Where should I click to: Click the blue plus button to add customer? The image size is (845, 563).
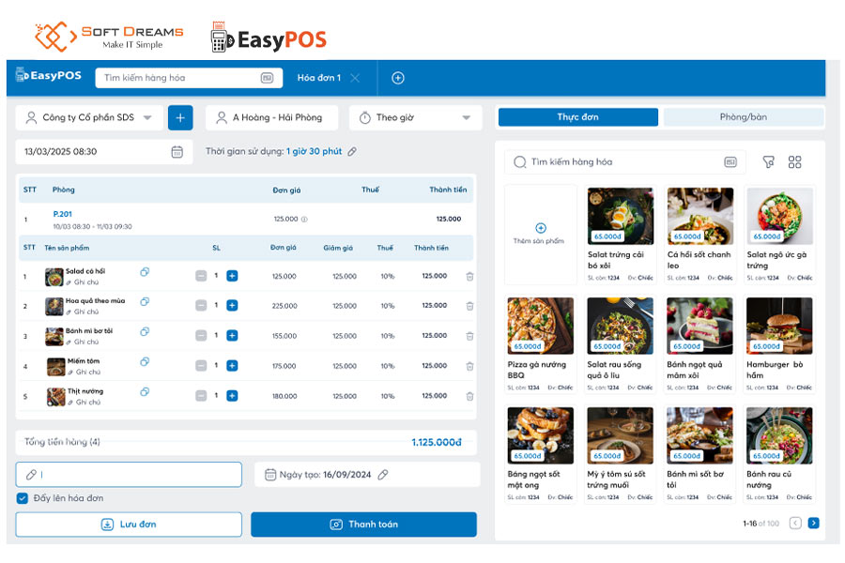[180, 117]
